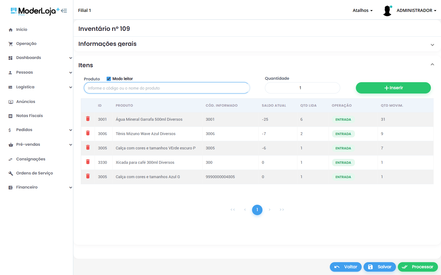
Task: Click the Salvar button
Action: pyautogui.click(x=380, y=267)
